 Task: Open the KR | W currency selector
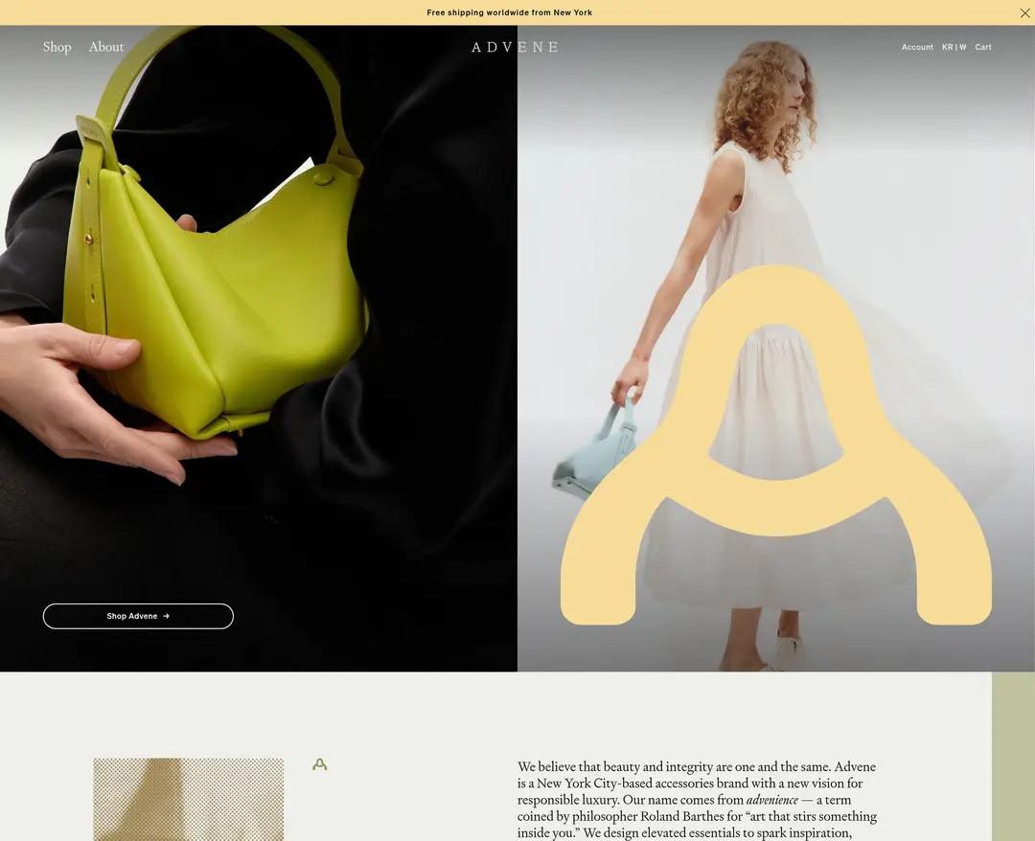(x=954, y=47)
